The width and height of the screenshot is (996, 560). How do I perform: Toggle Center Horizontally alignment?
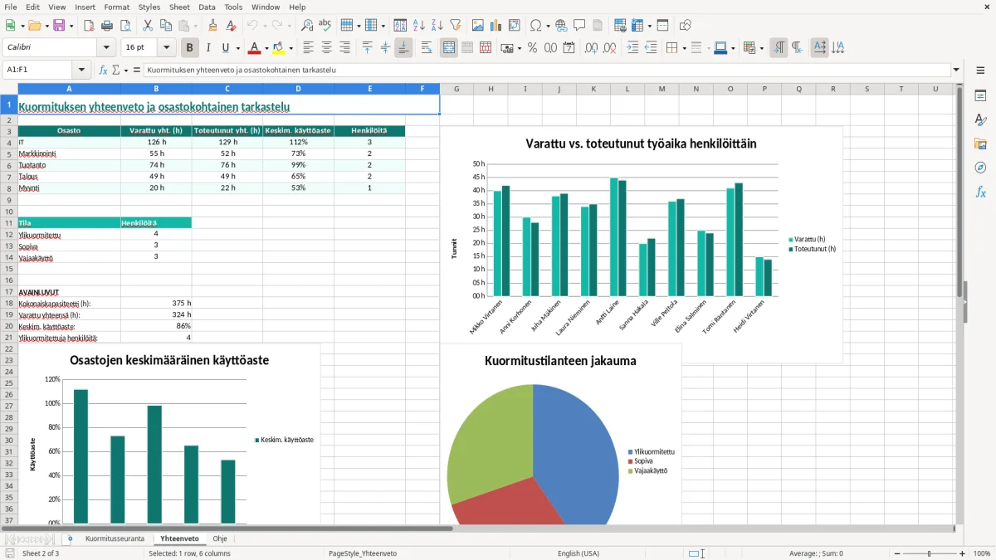pos(327,48)
